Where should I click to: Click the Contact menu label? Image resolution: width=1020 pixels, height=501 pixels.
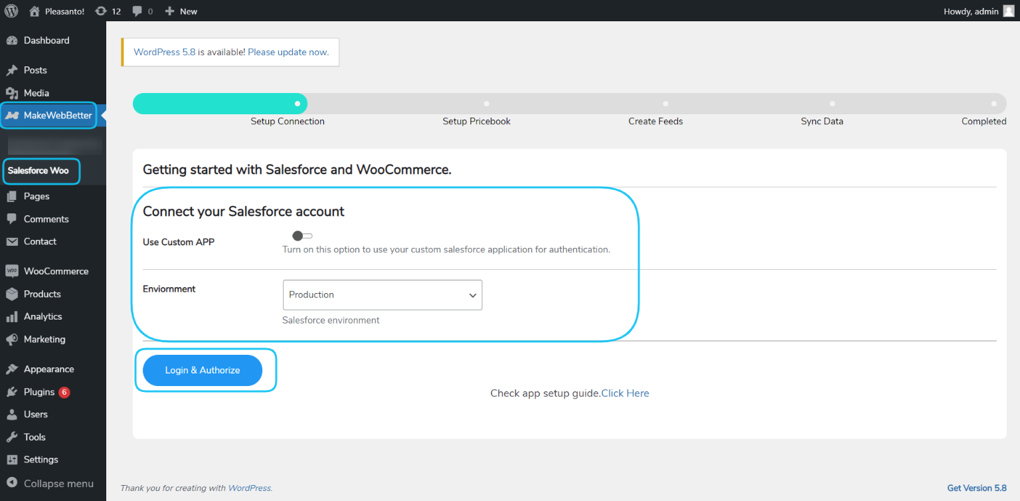coord(40,242)
